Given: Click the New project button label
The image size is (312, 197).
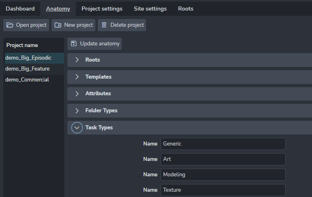Looking at the screenshot, I should coord(79,25).
